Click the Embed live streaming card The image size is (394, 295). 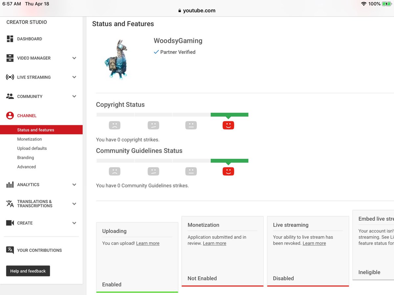(373, 245)
